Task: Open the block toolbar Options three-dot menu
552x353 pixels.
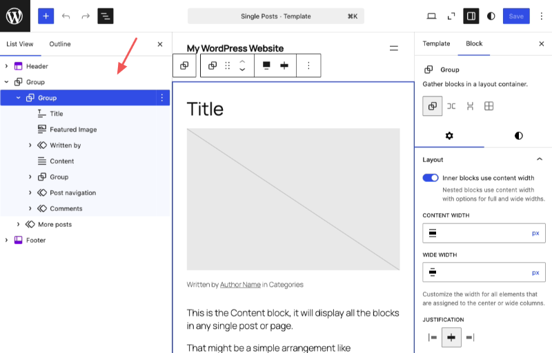Action: coord(308,65)
